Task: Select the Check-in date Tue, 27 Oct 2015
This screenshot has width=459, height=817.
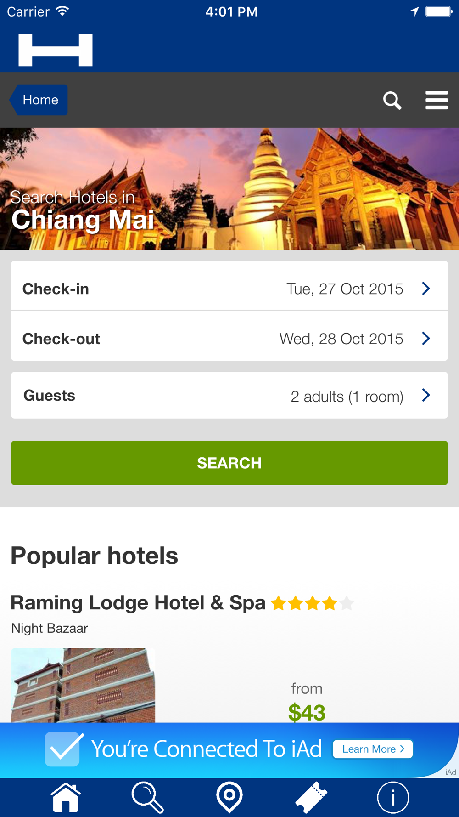Action: point(344,289)
